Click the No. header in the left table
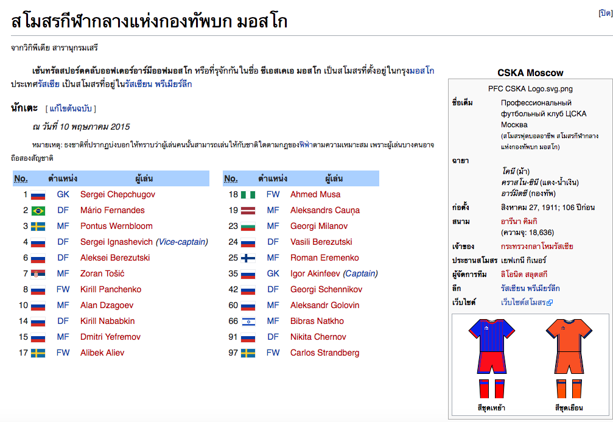This screenshot has width=613, height=422. click(x=21, y=179)
